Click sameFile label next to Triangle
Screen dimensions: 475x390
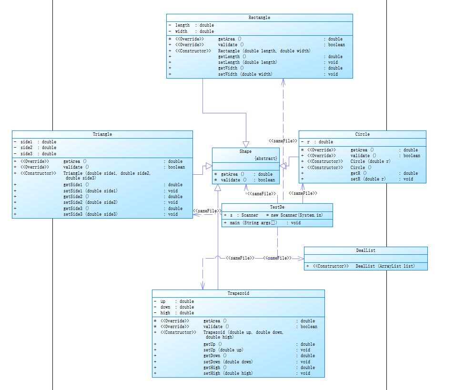(207, 211)
